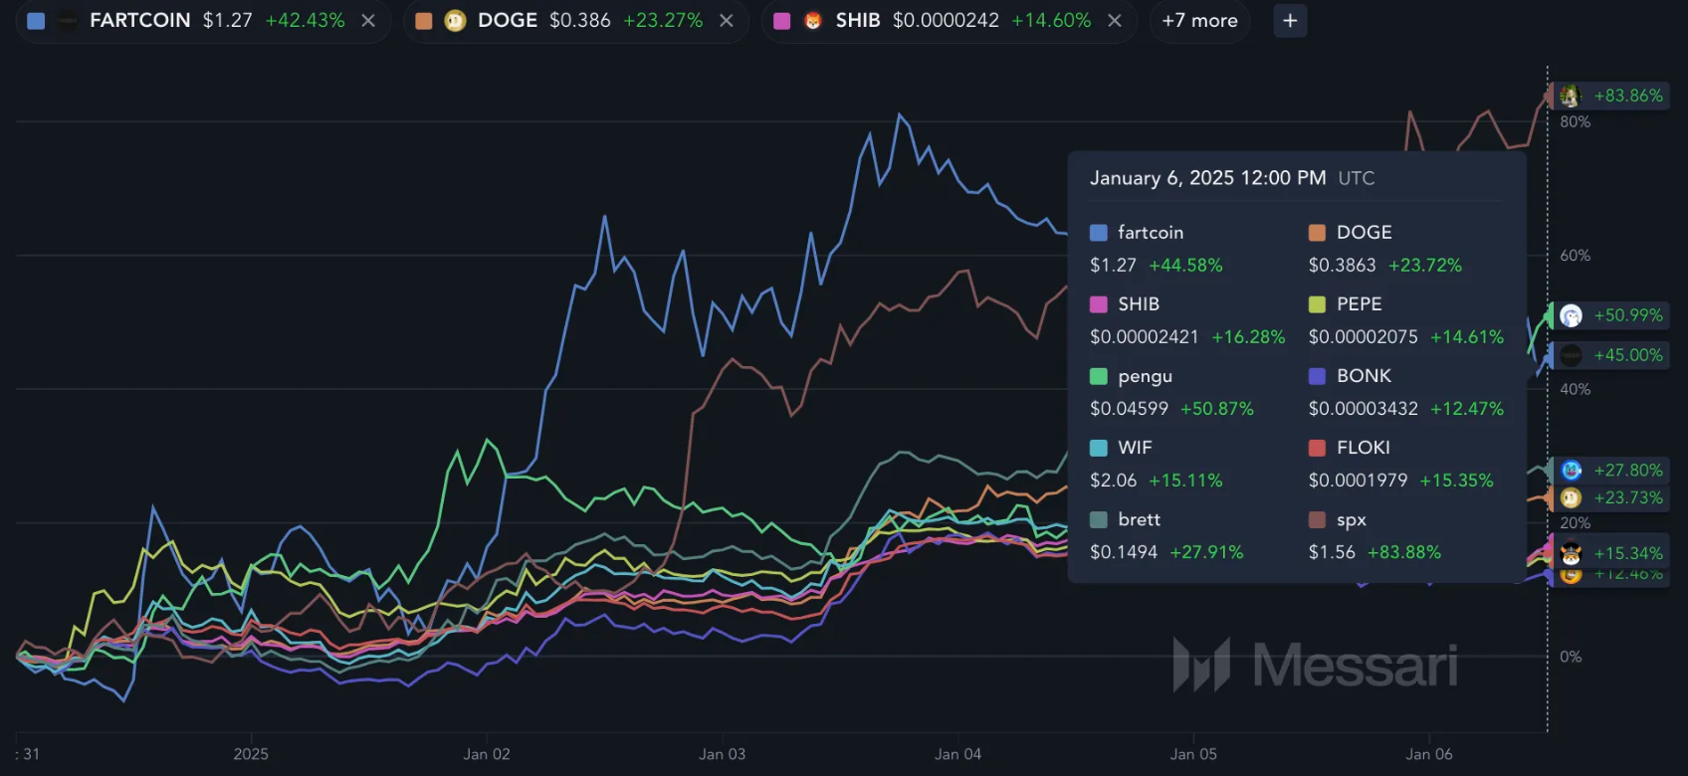Click the 60% y-axis label
The height and width of the screenshot is (776, 1688).
click(x=1576, y=256)
